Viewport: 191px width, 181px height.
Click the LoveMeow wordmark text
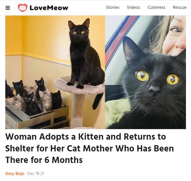(x=49, y=8)
